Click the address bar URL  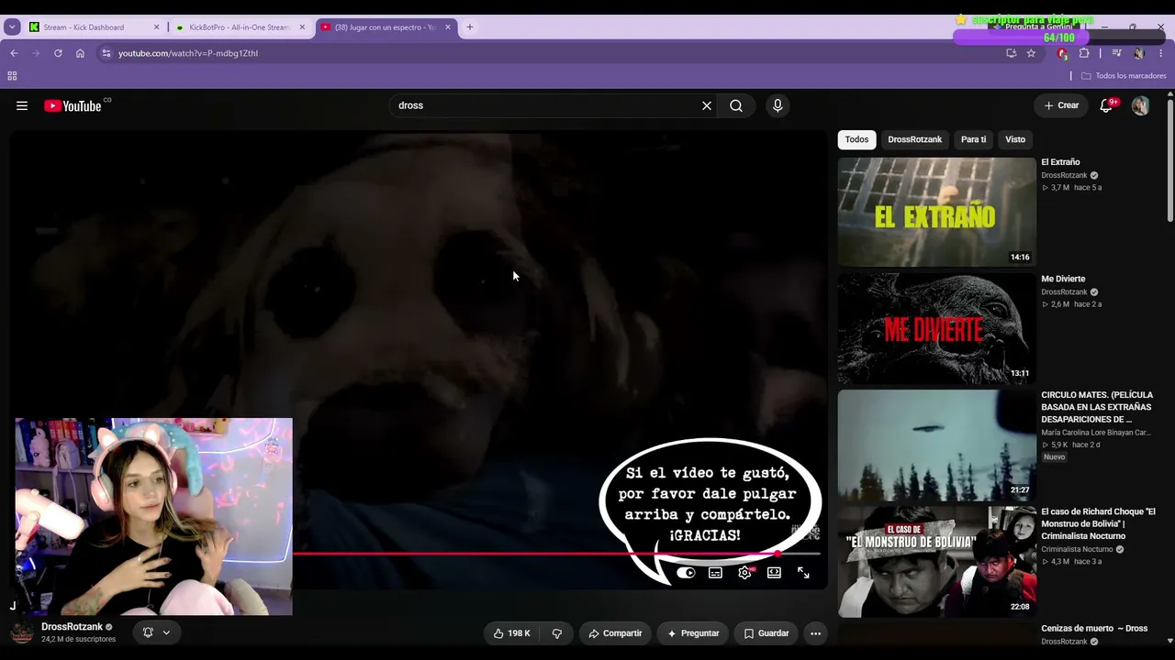pos(188,53)
